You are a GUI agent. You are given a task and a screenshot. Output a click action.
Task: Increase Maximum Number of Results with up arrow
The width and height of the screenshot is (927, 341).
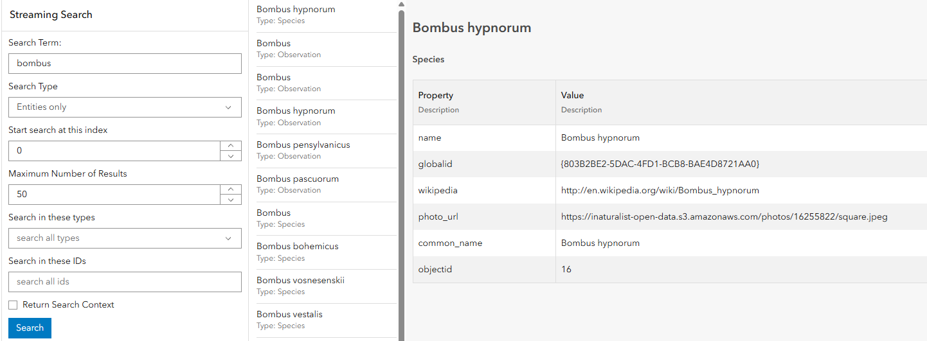231,189
